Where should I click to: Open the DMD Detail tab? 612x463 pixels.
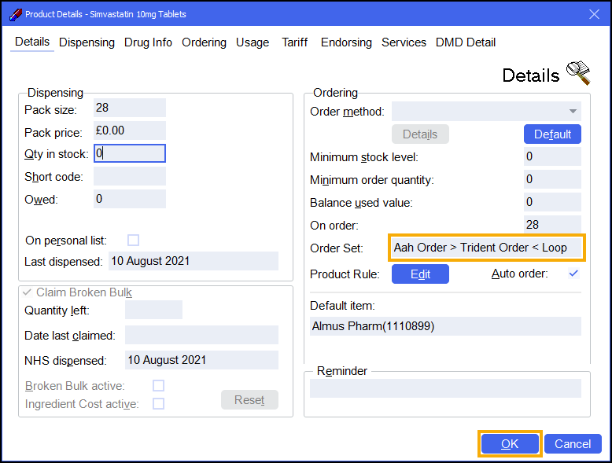point(466,42)
